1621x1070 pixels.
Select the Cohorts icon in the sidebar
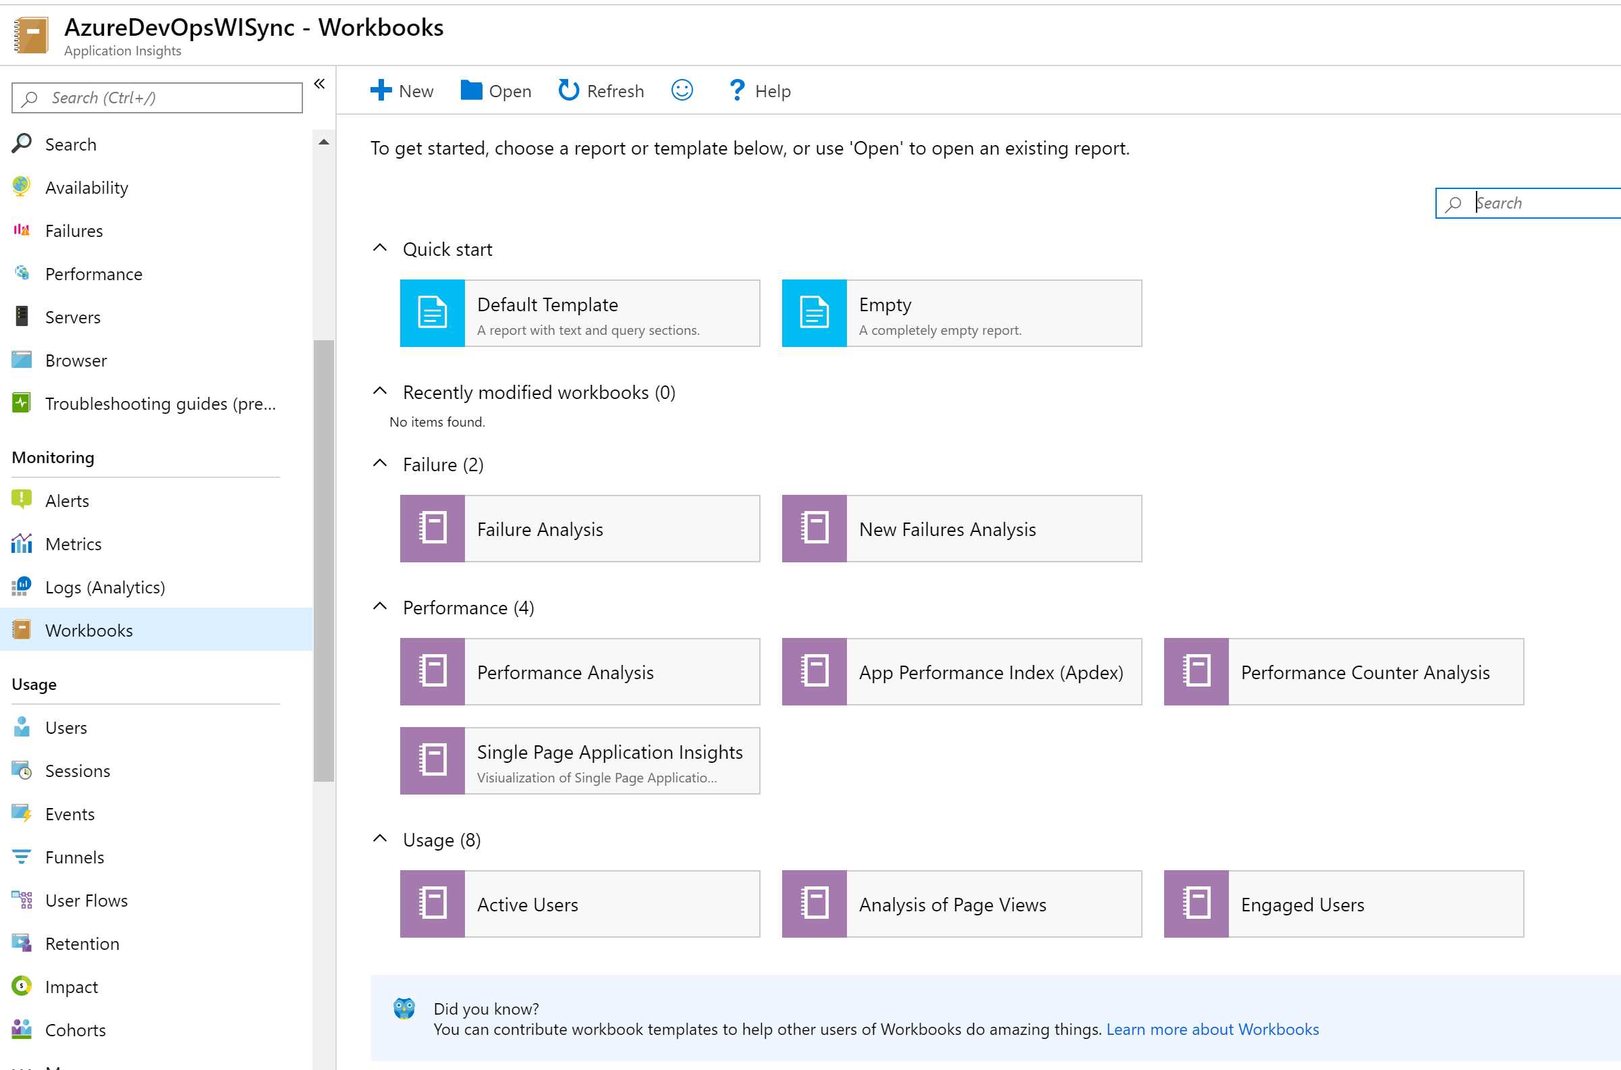[21, 1029]
